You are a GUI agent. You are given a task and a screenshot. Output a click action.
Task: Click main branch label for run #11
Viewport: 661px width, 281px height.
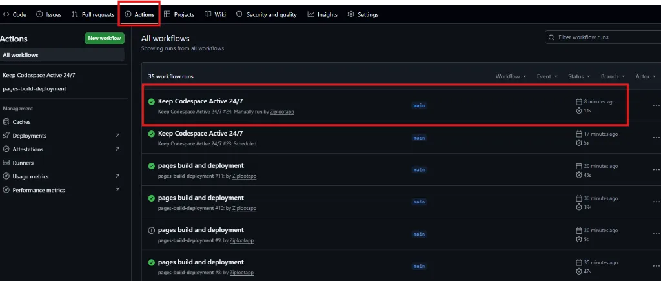419,170
